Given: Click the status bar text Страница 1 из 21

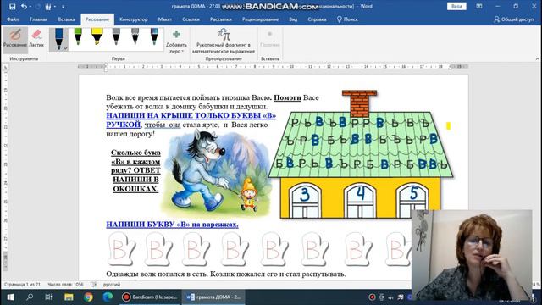Looking at the screenshot, I should [22, 285].
